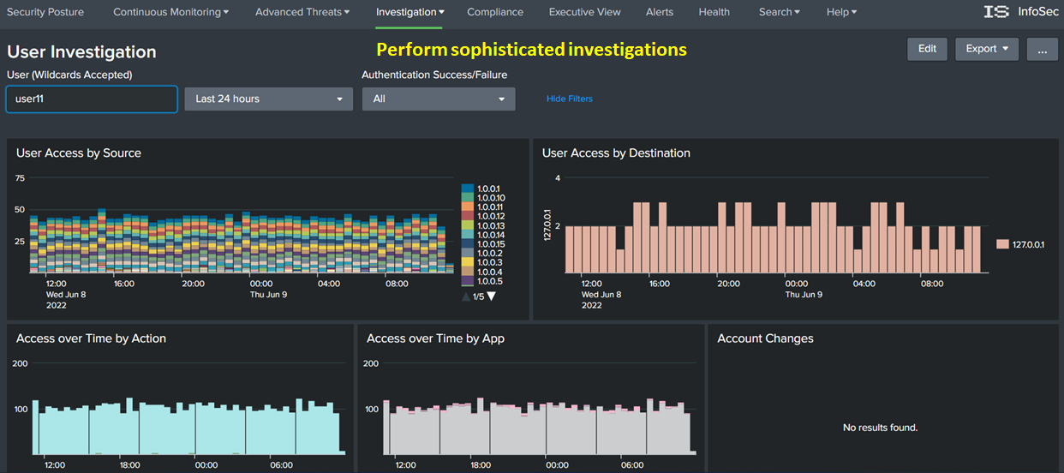Go to next legend page arrow
Image resolution: width=1064 pixels, height=473 pixels.
[x=491, y=296]
